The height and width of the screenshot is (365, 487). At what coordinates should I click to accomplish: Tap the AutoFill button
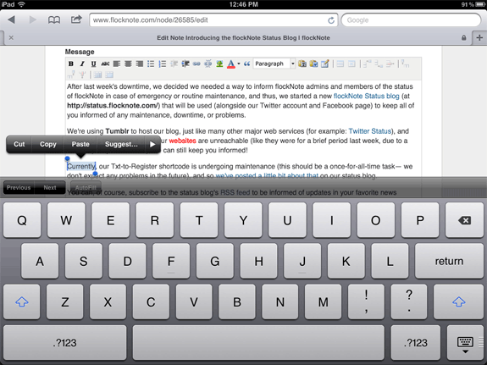86,188
